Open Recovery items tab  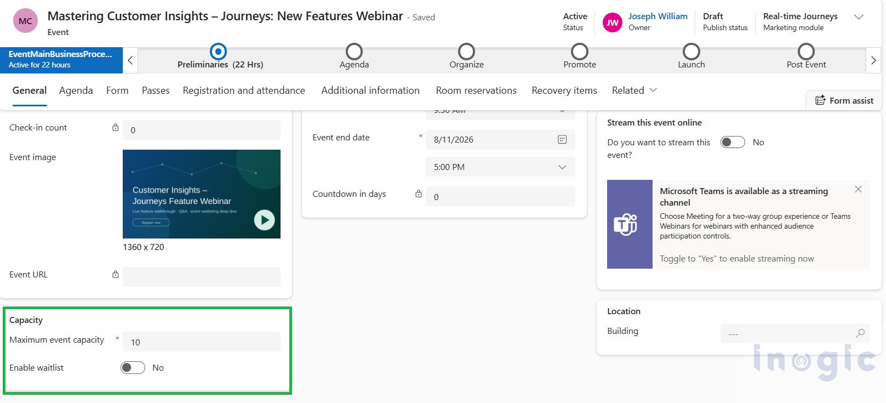(564, 90)
